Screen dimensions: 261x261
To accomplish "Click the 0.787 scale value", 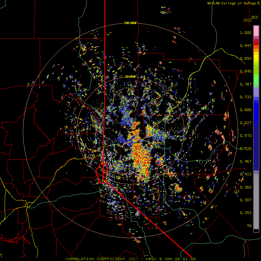I will [x=246, y=84].
